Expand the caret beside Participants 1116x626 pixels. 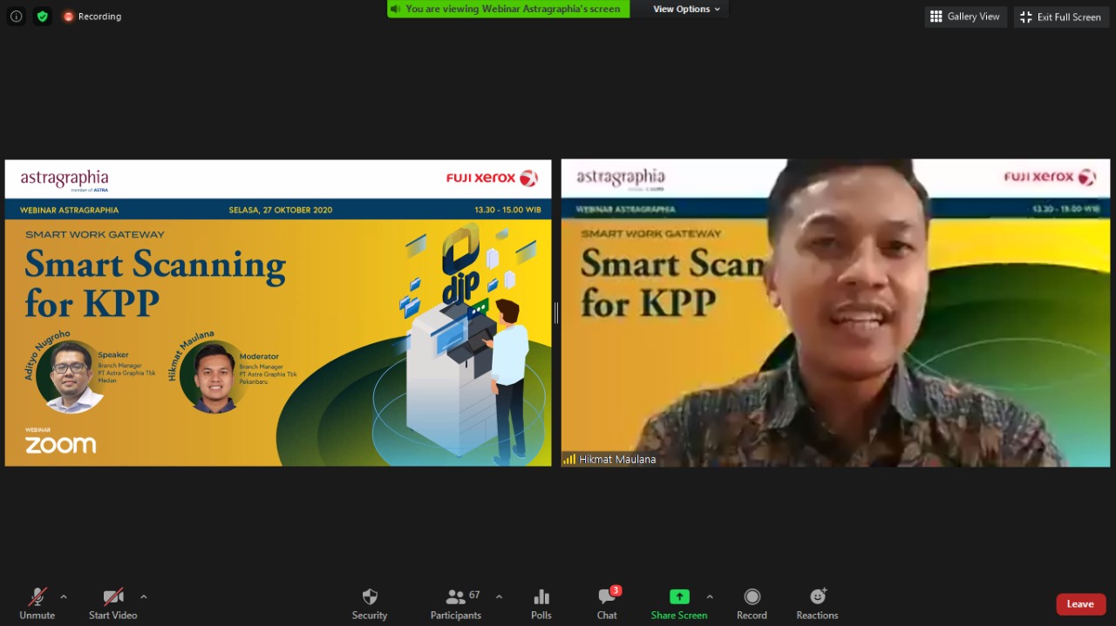[x=499, y=596]
